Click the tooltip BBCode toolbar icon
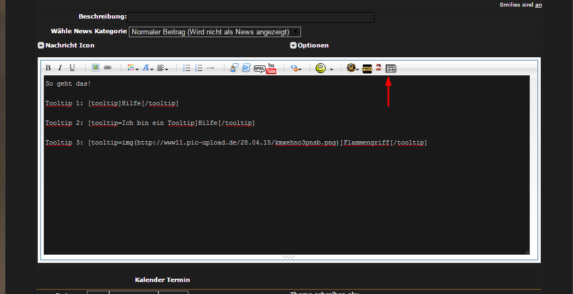This screenshot has height=294, width=573. point(391,69)
